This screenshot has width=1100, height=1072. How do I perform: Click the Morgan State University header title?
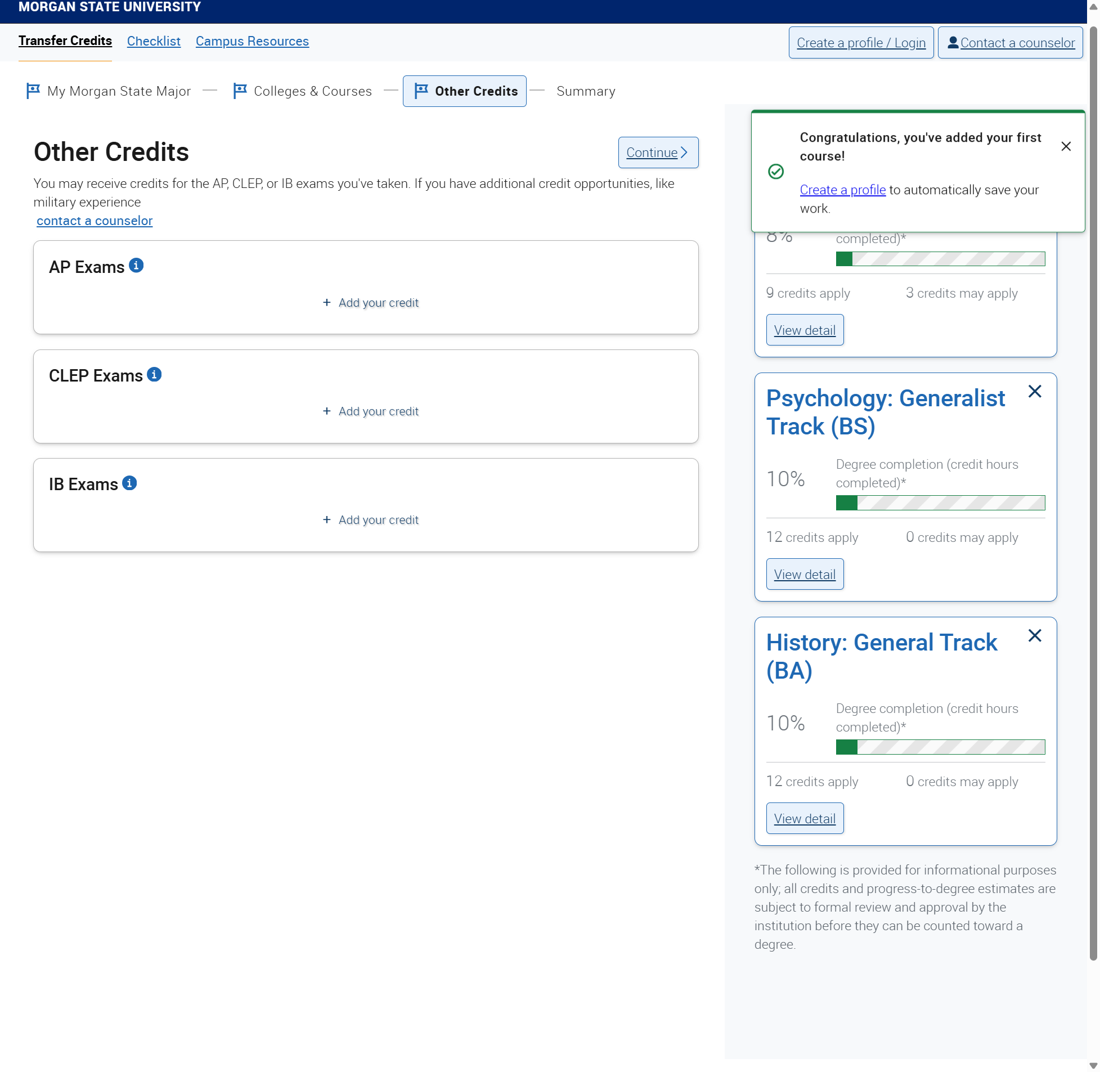point(110,7)
